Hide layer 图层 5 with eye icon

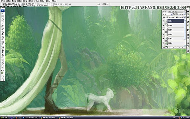tap(163, 30)
